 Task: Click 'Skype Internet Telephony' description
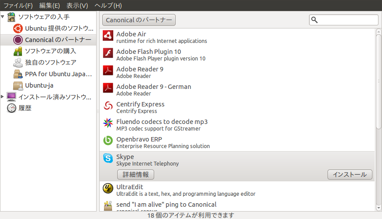[x=148, y=163]
